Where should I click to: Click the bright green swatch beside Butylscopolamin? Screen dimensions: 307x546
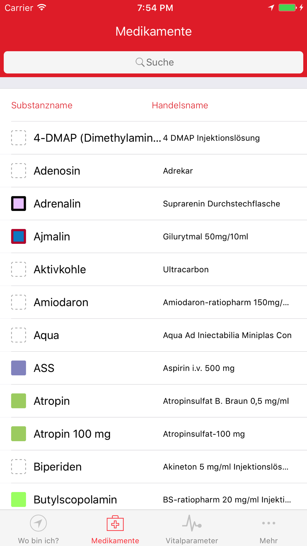18,499
